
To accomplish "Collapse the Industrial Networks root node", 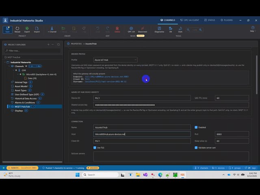I will pos(5,62).
